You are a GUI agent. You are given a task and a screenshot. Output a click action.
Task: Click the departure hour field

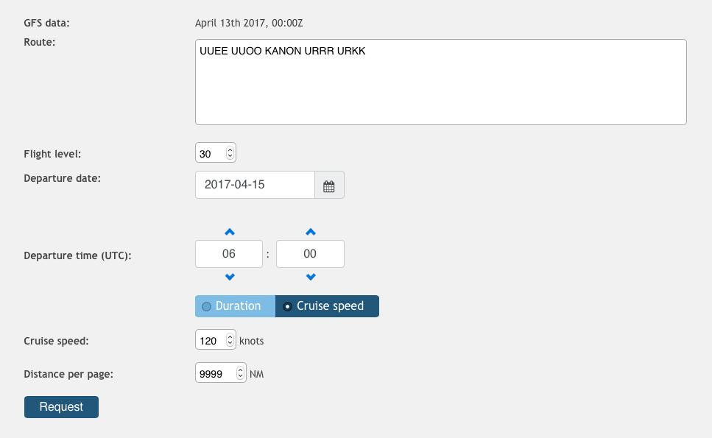click(x=229, y=254)
